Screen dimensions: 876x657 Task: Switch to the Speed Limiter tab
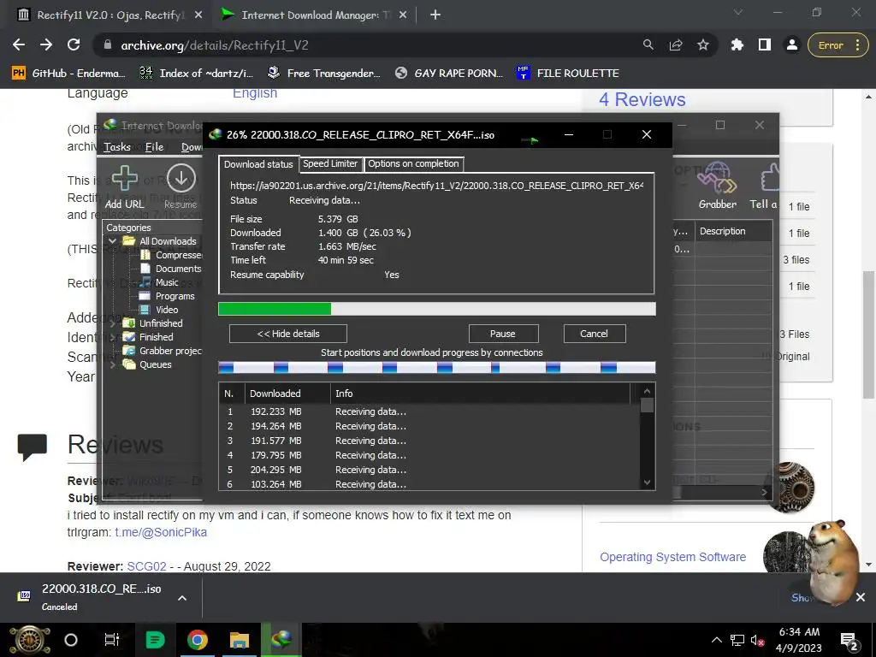pos(330,163)
